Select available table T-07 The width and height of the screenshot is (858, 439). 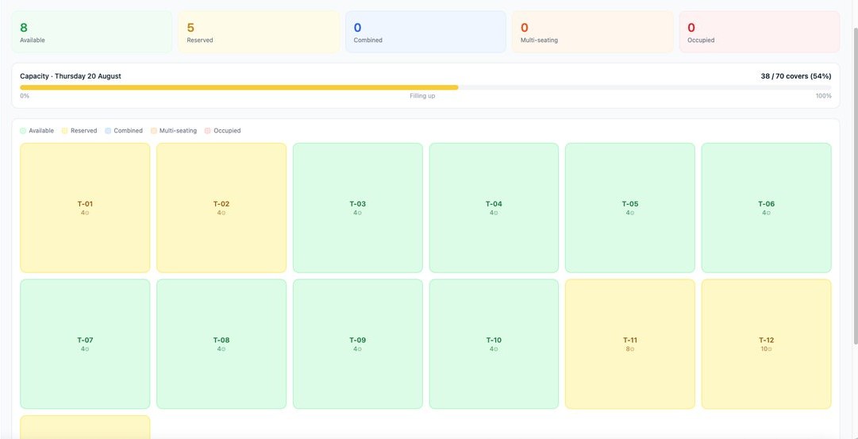click(85, 345)
